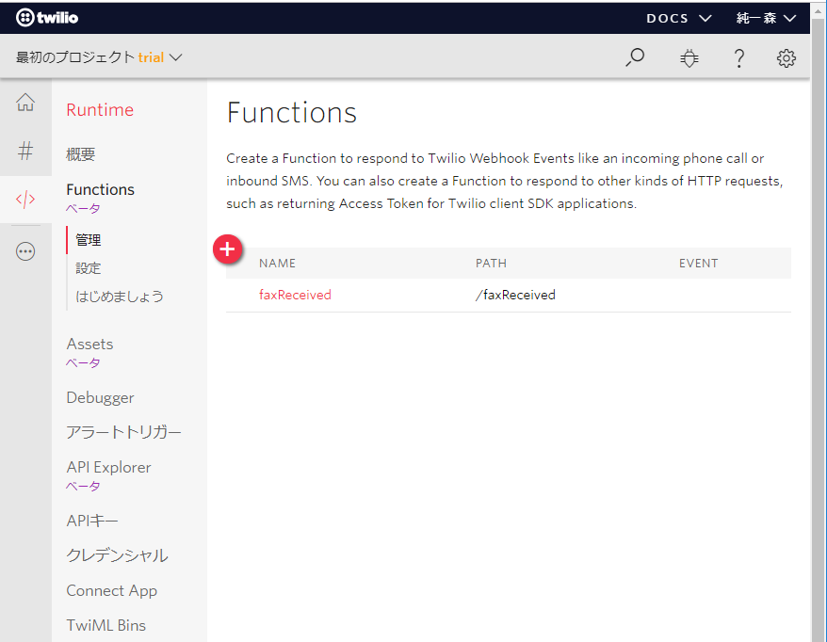Open the はじめましょう submenu item

coord(120,297)
